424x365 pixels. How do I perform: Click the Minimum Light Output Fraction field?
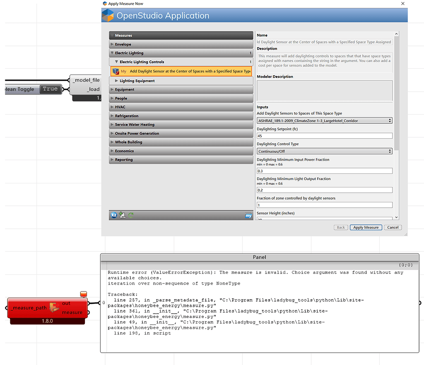click(325, 190)
